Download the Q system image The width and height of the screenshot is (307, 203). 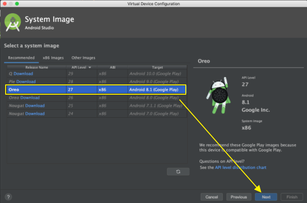click(23, 74)
